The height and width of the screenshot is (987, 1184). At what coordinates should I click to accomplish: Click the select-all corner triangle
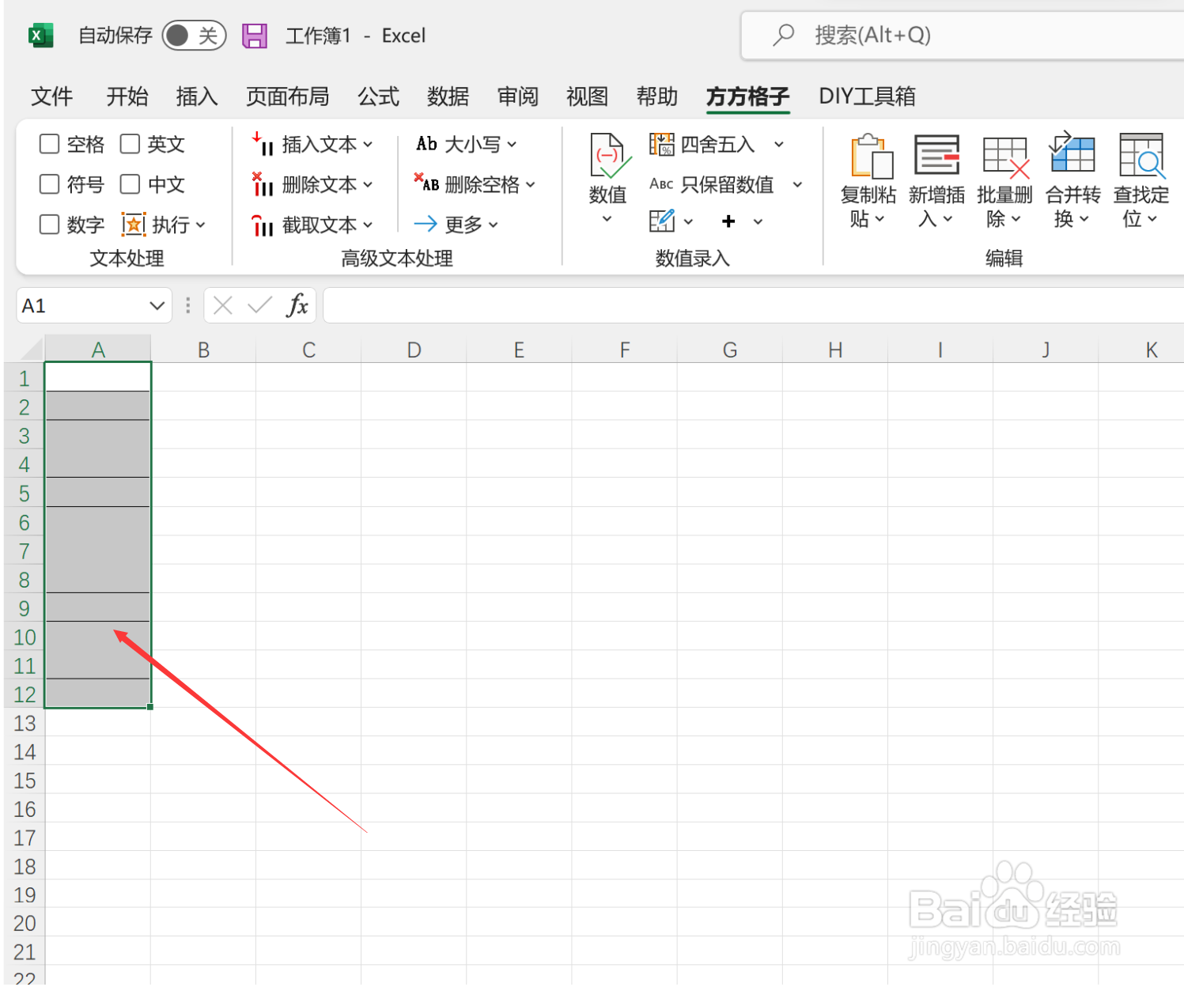tap(32, 350)
